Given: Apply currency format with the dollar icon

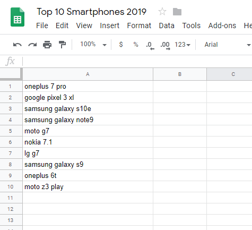Looking at the screenshot, I should click(121, 45).
